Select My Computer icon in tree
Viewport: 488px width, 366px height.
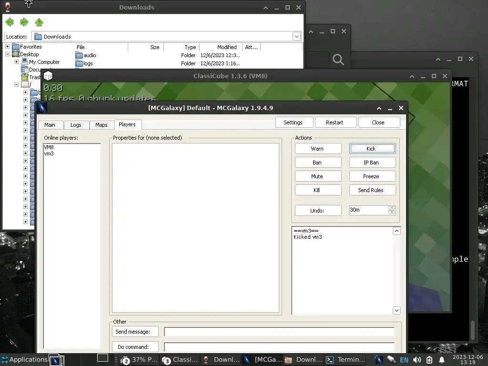[25, 61]
